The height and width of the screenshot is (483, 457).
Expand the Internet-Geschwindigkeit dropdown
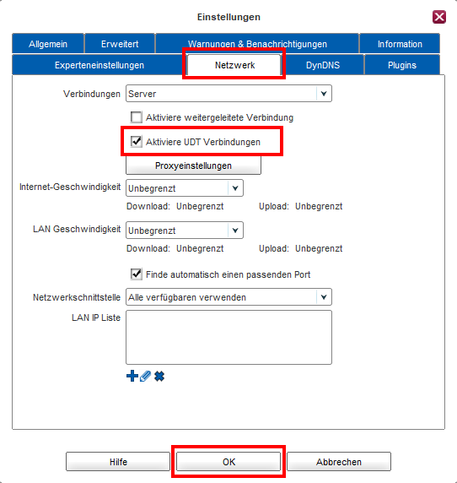tap(185, 188)
